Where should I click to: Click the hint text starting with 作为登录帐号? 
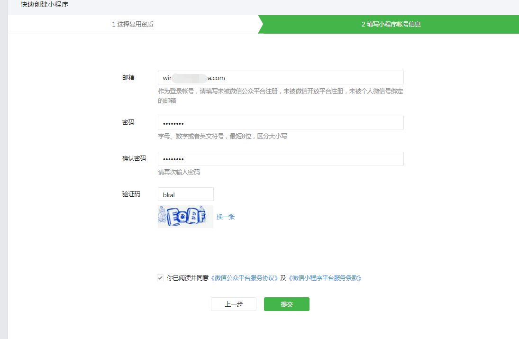click(x=280, y=96)
